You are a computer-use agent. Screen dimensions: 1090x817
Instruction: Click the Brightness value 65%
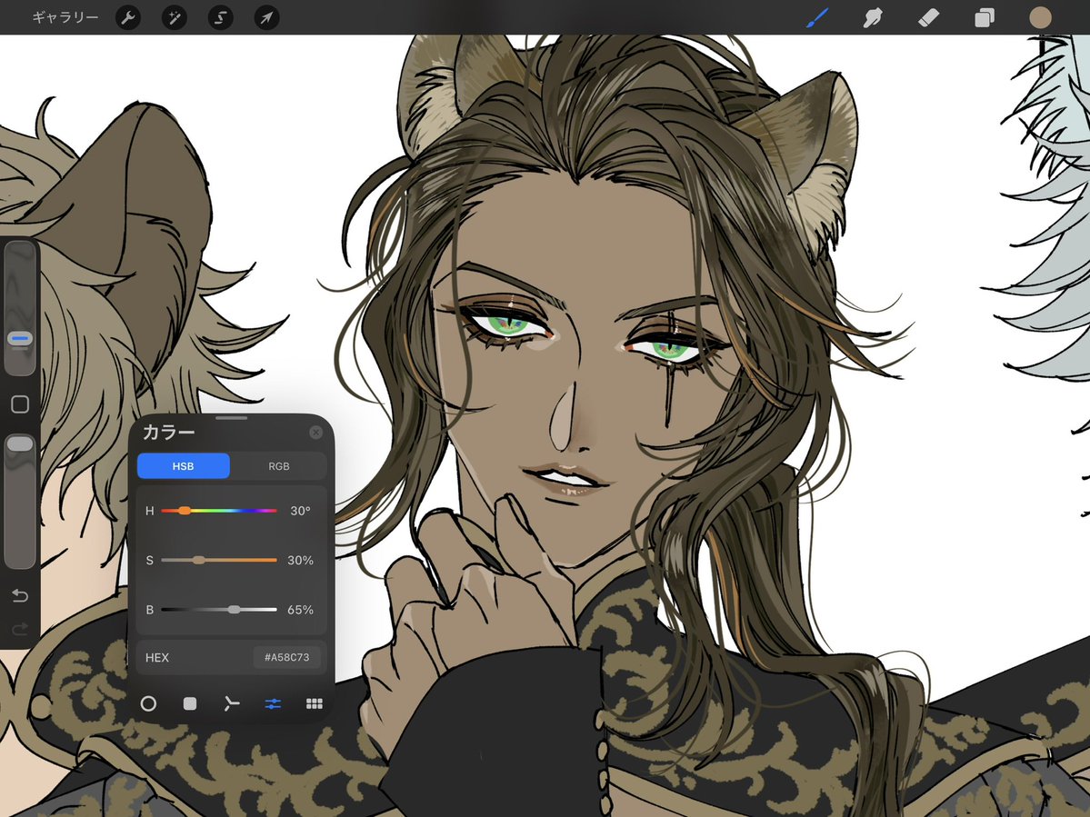300,609
